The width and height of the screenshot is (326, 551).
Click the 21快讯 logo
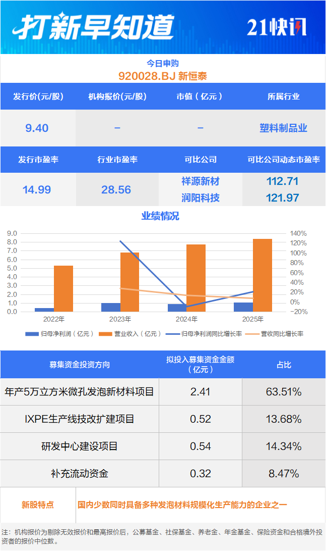pyautogui.click(x=276, y=27)
